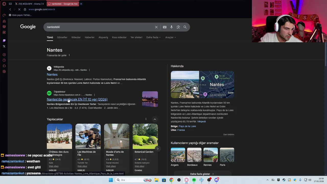Select the Haberler search tab
Image resolution: width=327 pixels, height=184 pixels.
89,37
